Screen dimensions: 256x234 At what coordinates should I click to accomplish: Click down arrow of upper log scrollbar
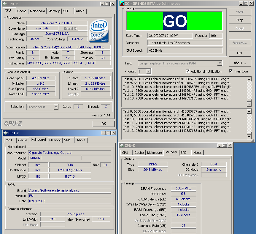[x=249, y=104]
